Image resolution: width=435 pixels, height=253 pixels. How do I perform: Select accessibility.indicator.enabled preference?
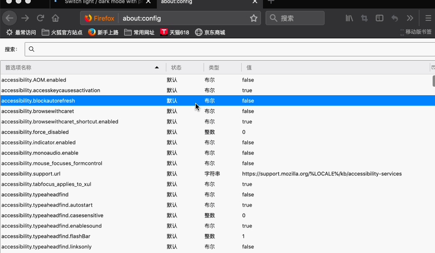[217, 143]
